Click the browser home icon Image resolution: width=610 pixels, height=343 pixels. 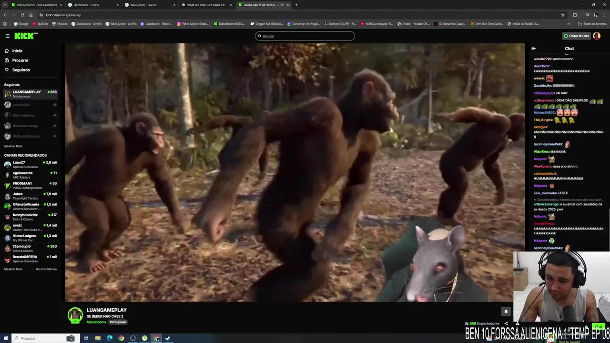click(x=31, y=15)
